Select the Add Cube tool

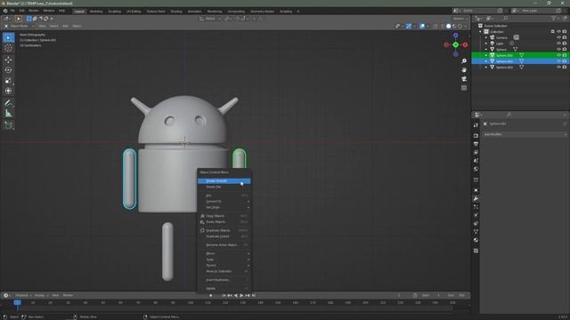click(x=8, y=125)
